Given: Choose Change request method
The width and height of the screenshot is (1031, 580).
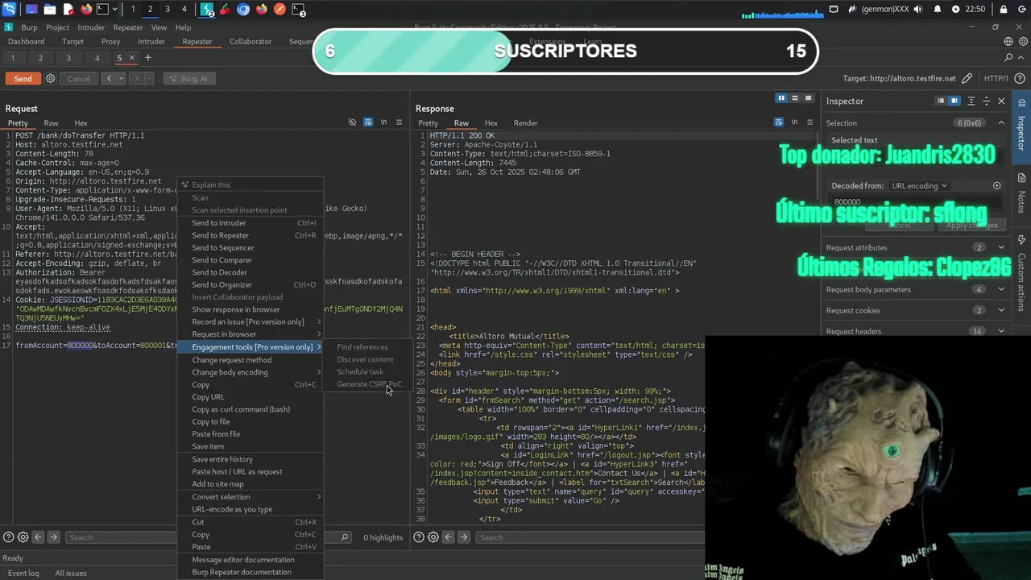Looking at the screenshot, I should coord(251,360).
